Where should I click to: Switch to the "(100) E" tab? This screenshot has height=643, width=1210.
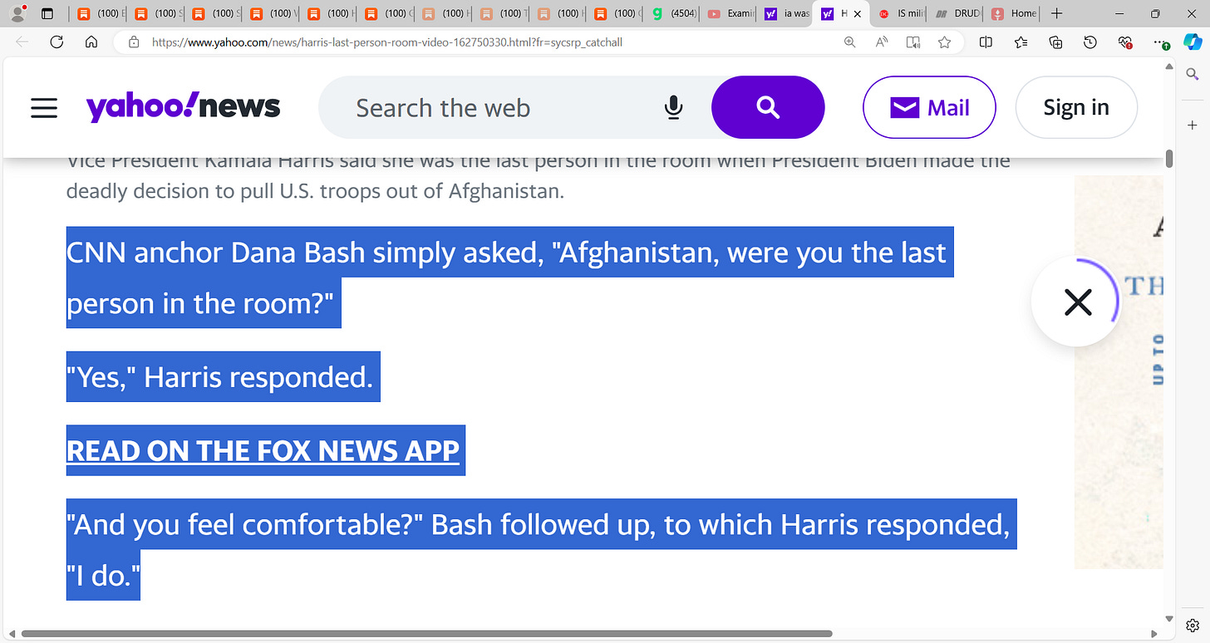click(x=101, y=13)
